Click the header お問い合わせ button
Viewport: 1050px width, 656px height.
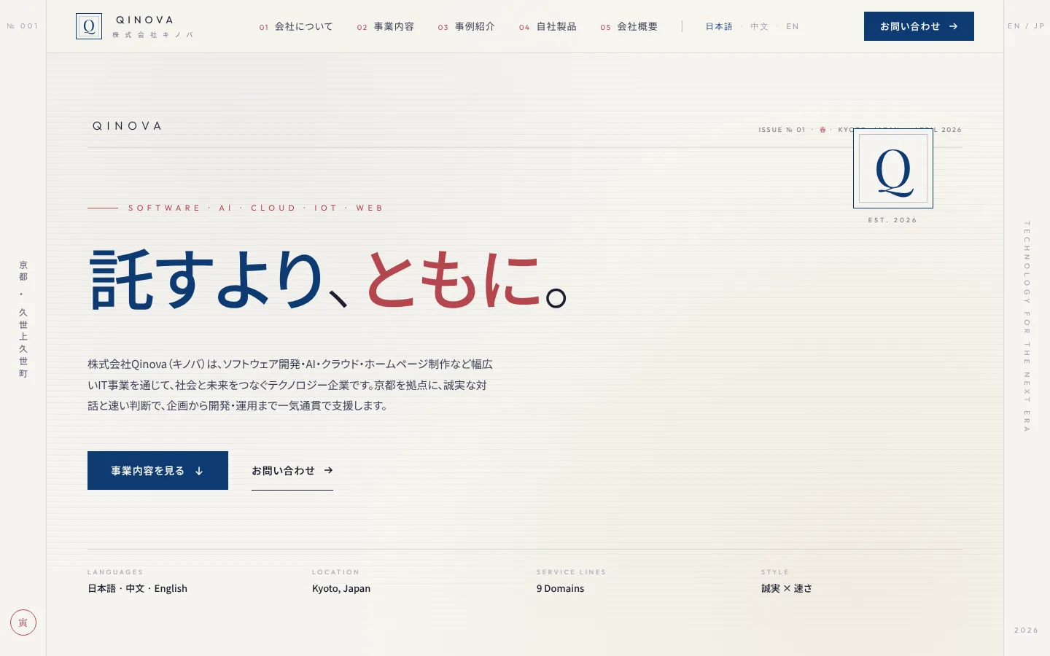pos(919,26)
